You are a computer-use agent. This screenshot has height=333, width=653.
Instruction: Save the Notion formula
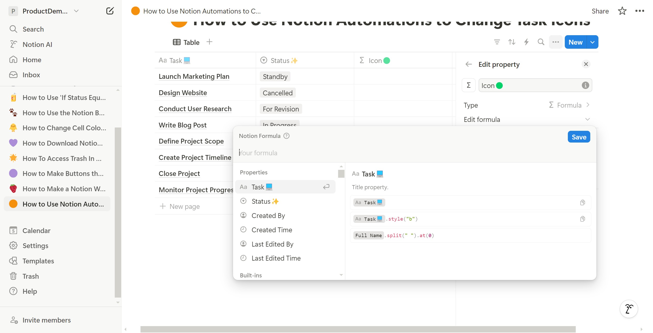[579, 137]
